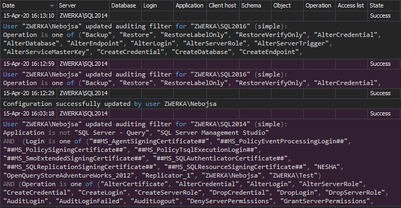Select the date cell 15-Apr-20 16:13:10
The width and height of the screenshot is (401, 208).
point(29,16)
